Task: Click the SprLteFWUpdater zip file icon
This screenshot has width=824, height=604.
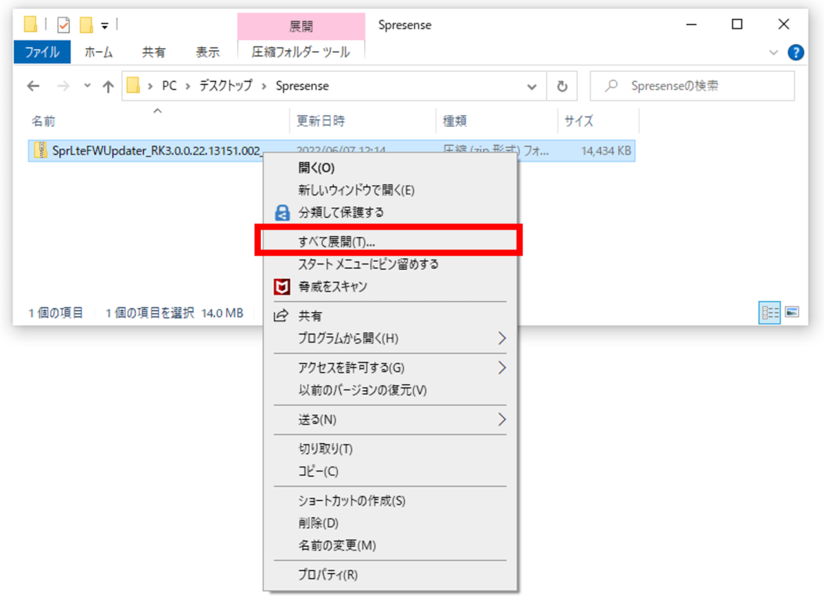Action: [41, 151]
